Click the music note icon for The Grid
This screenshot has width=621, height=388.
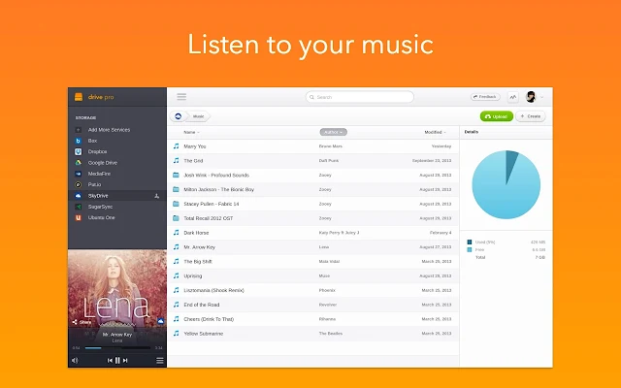pos(177,160)
